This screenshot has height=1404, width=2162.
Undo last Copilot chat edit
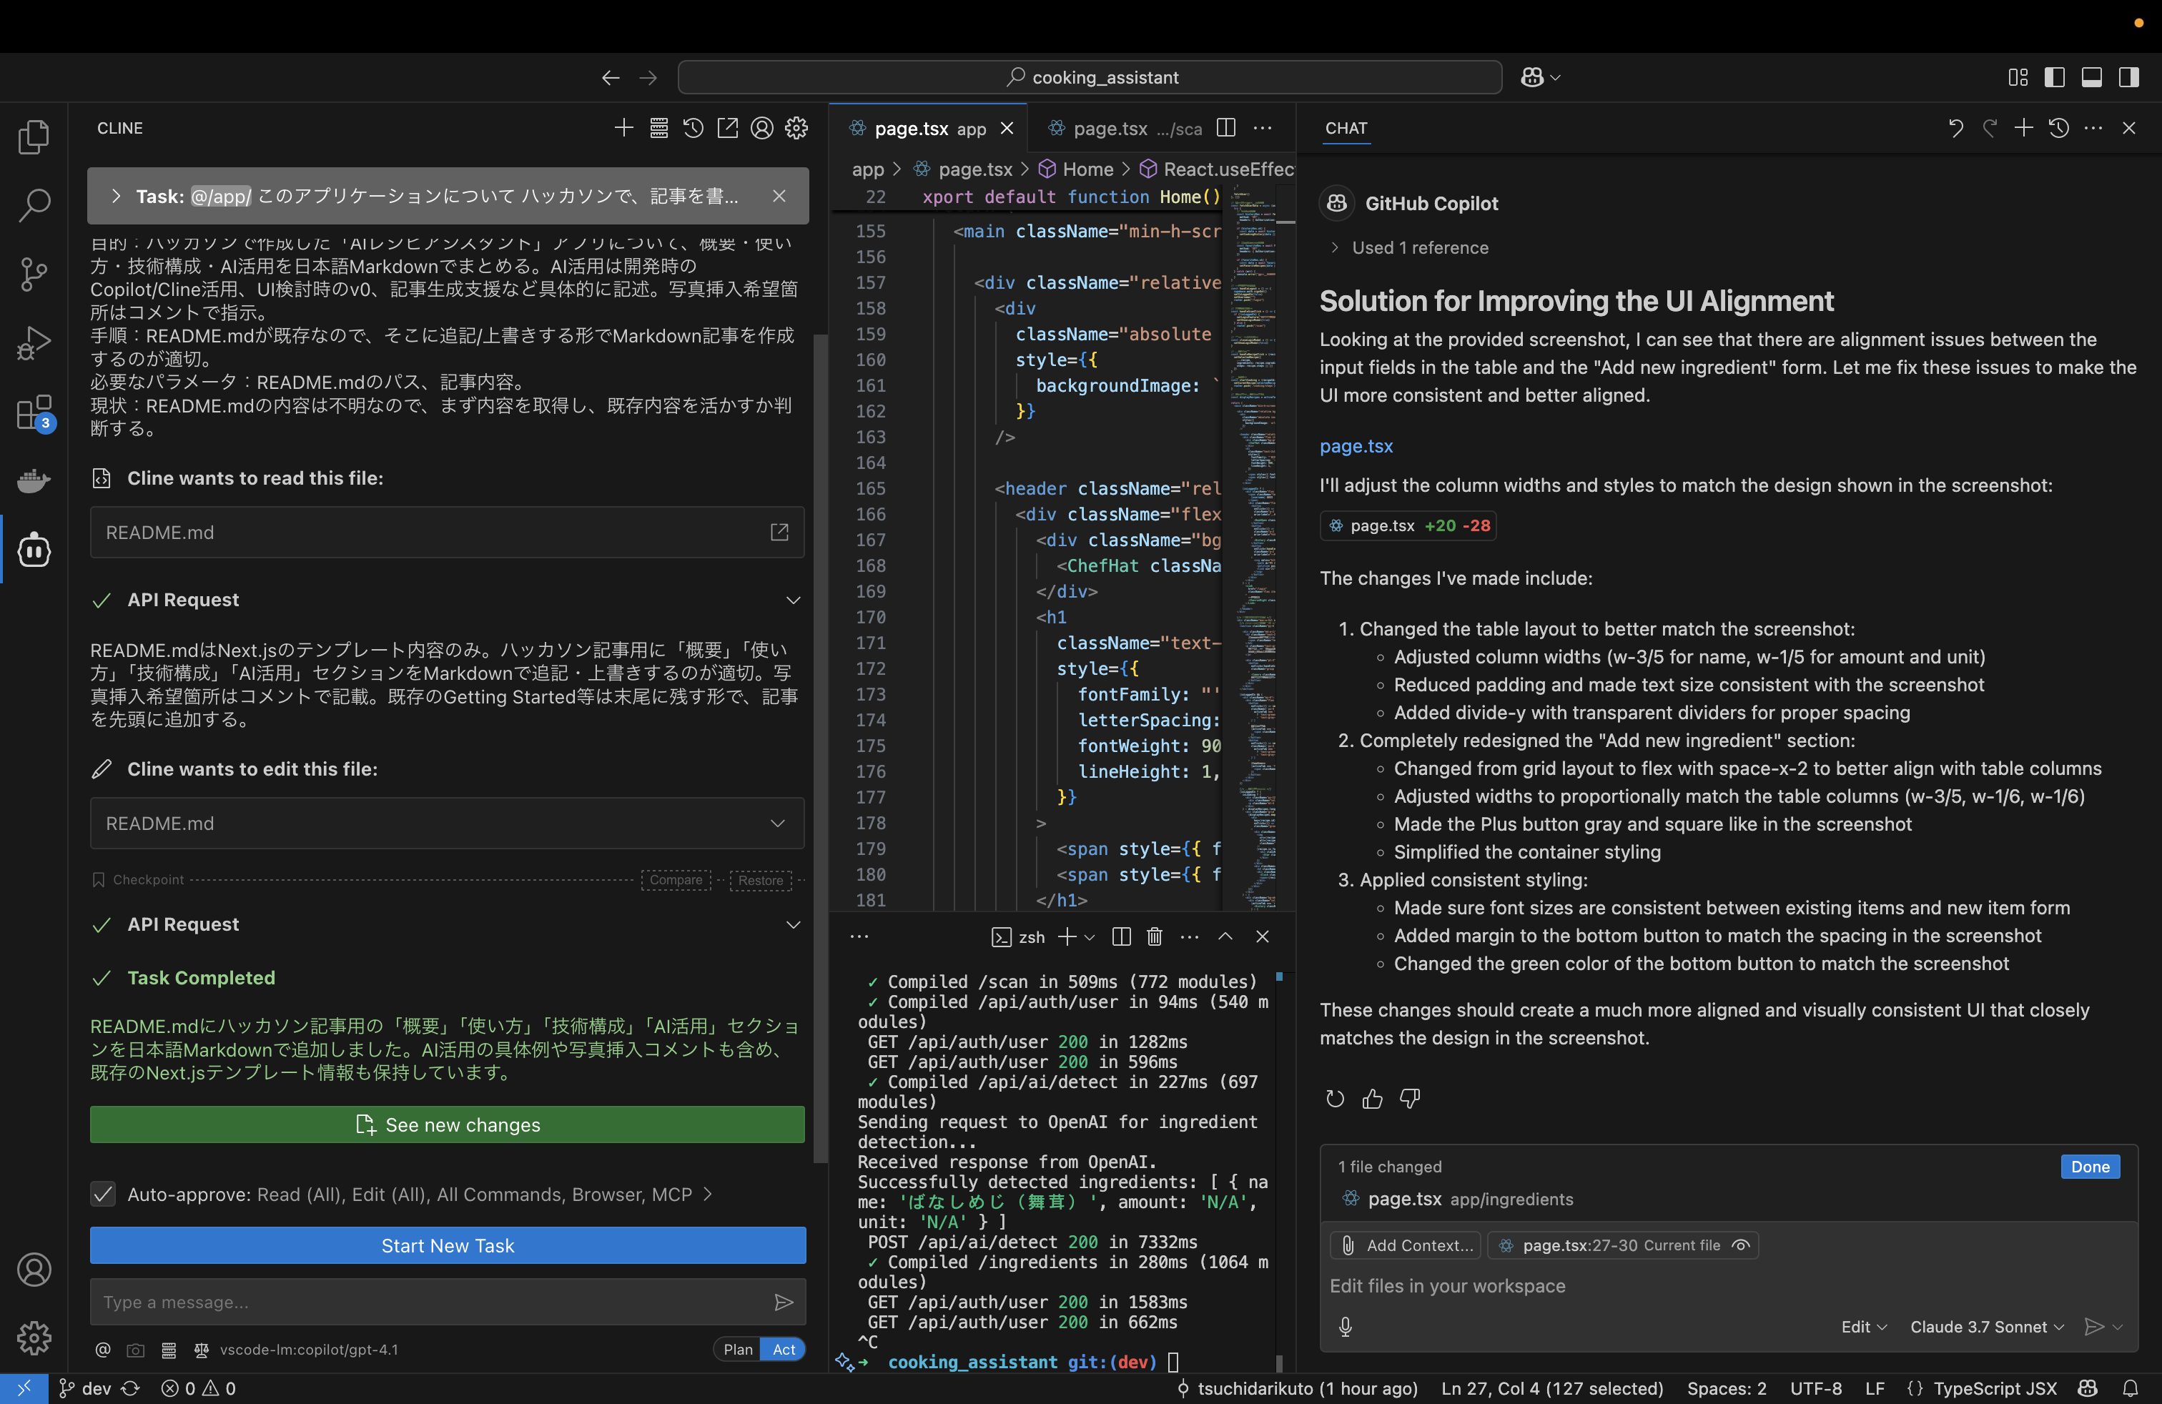pos(1955,128)
